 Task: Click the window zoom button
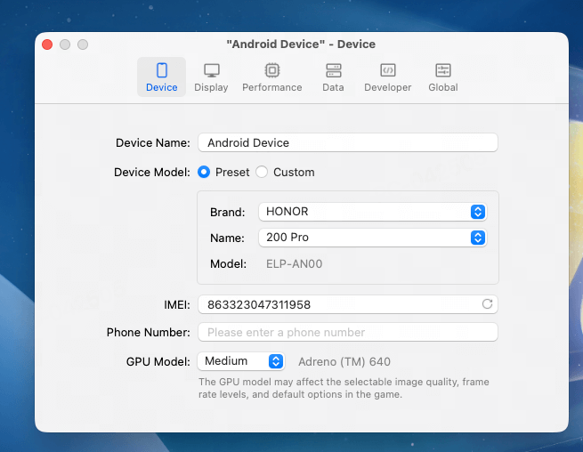[83, 44]
